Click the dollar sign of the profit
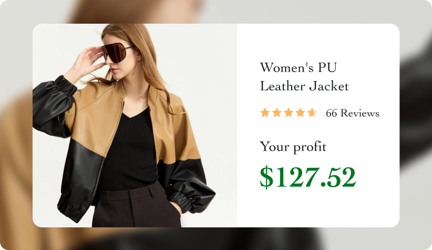The width and height of the screenshot is (432, 250). click(266, 177)
